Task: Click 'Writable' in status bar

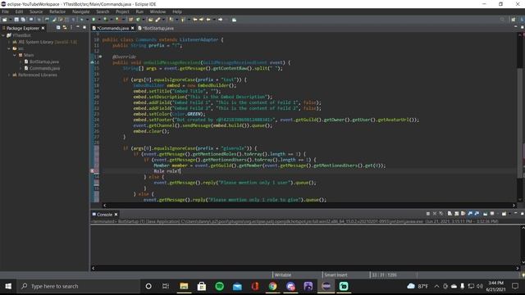Action: coord(283,275)
